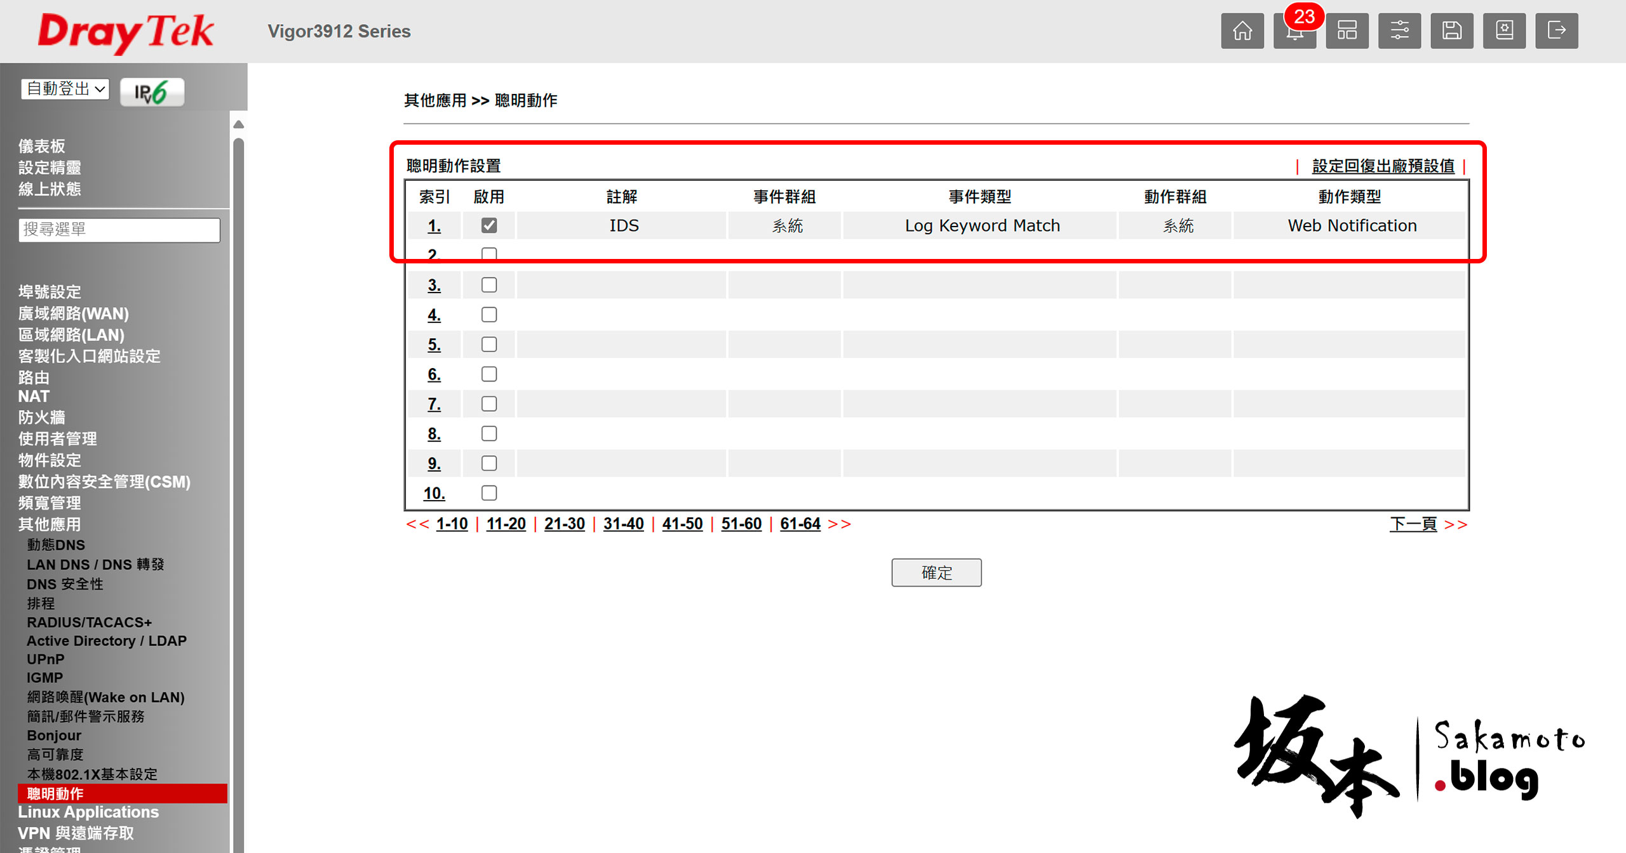Enable the checkbox for index 5

pos(489,345)
